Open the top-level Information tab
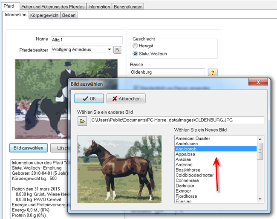The height and width of the screenshot is (219, 277). 99,7
